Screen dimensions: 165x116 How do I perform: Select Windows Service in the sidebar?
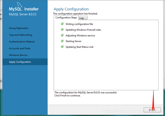click(x=18, y=55)
